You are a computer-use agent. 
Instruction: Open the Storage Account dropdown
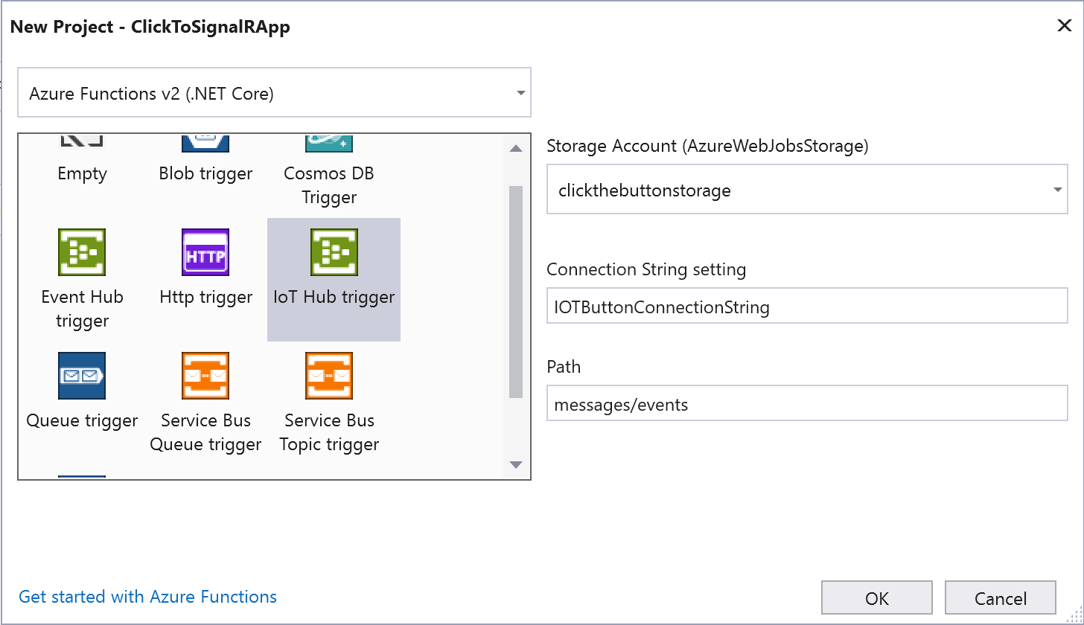click(807, 190)
